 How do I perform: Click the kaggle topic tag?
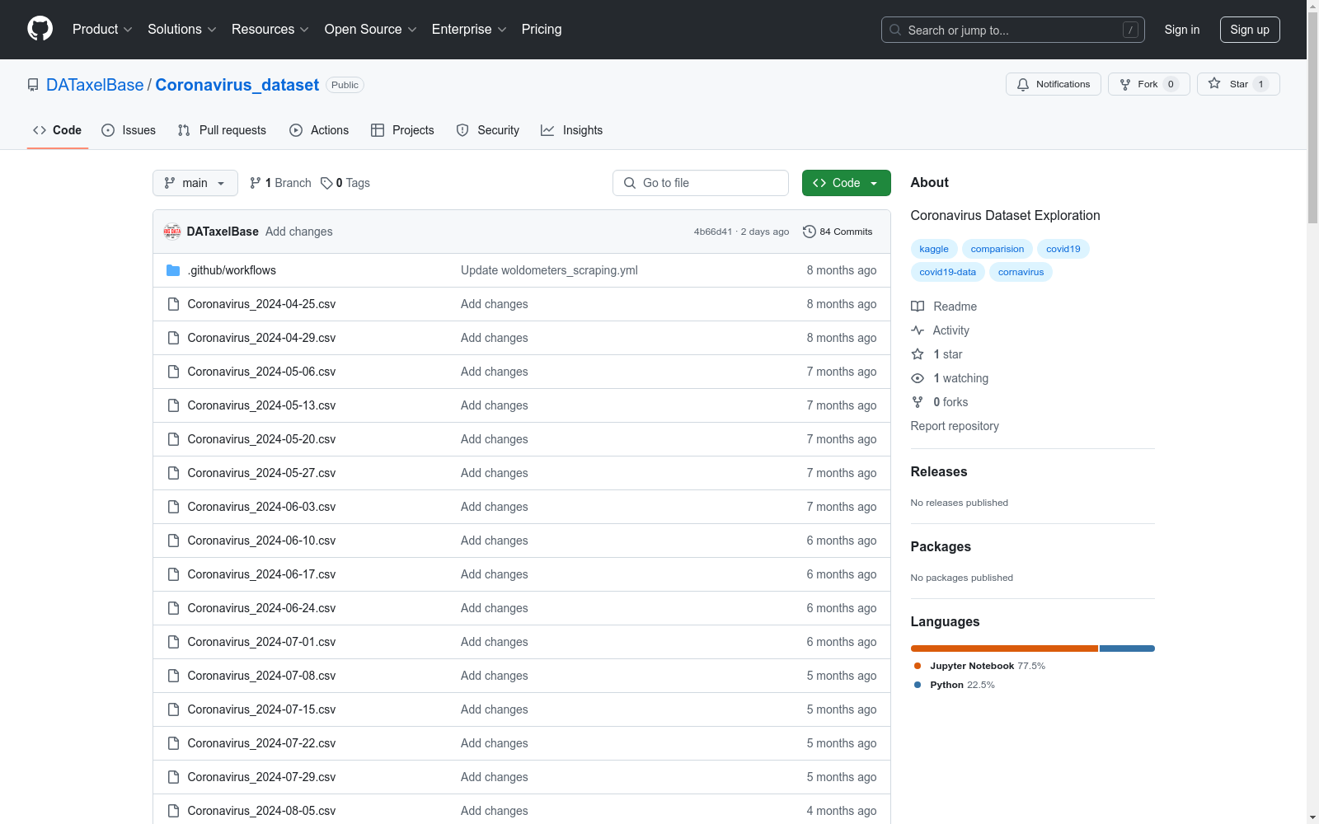934,249
